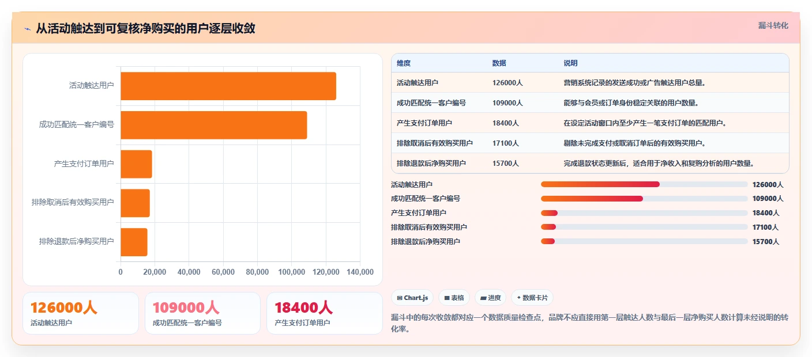Open the pink 109000人 data card

[x=203, y=313]
